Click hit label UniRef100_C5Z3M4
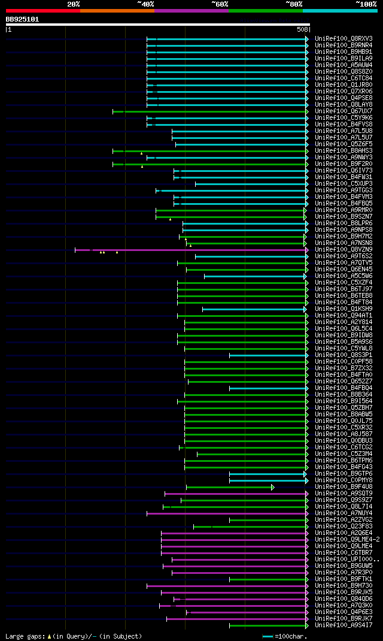Screen dimensions: 383x641 click(x=344, y=453)
